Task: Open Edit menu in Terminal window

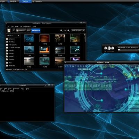Action: pos(5,89)
